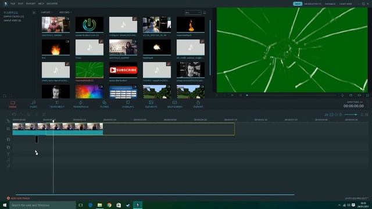This screenshot has width=372, height=209.
Task: Click Message link in top bar
Action: 330,4
